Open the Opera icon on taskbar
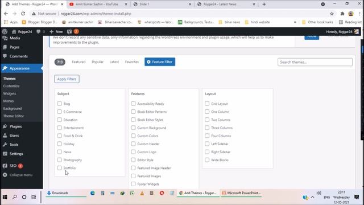Viewport: 364px width, 205px height. 162,193
